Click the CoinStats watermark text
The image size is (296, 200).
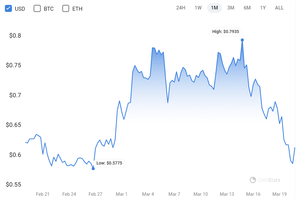(269, 180)
